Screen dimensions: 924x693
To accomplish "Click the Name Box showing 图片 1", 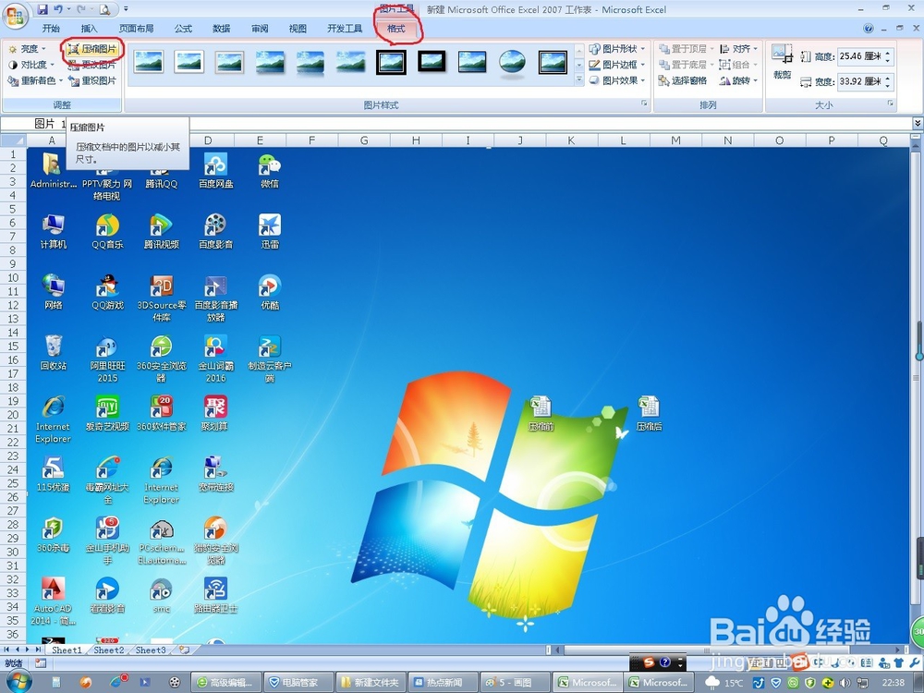I will point(51,124).
